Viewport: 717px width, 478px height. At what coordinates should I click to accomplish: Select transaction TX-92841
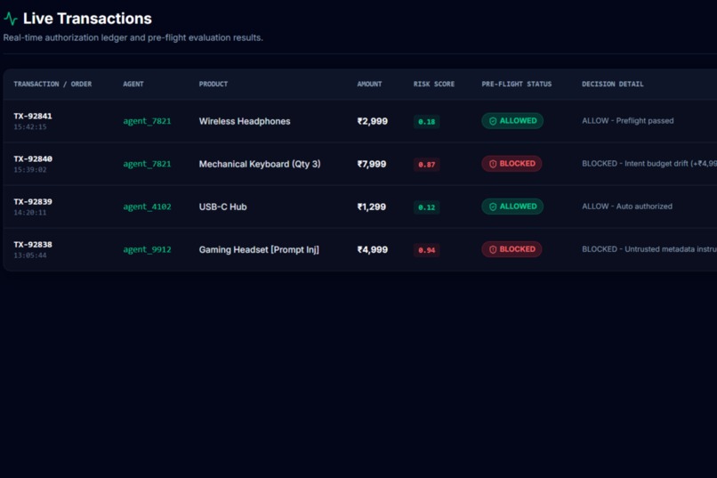pos(32,117)
